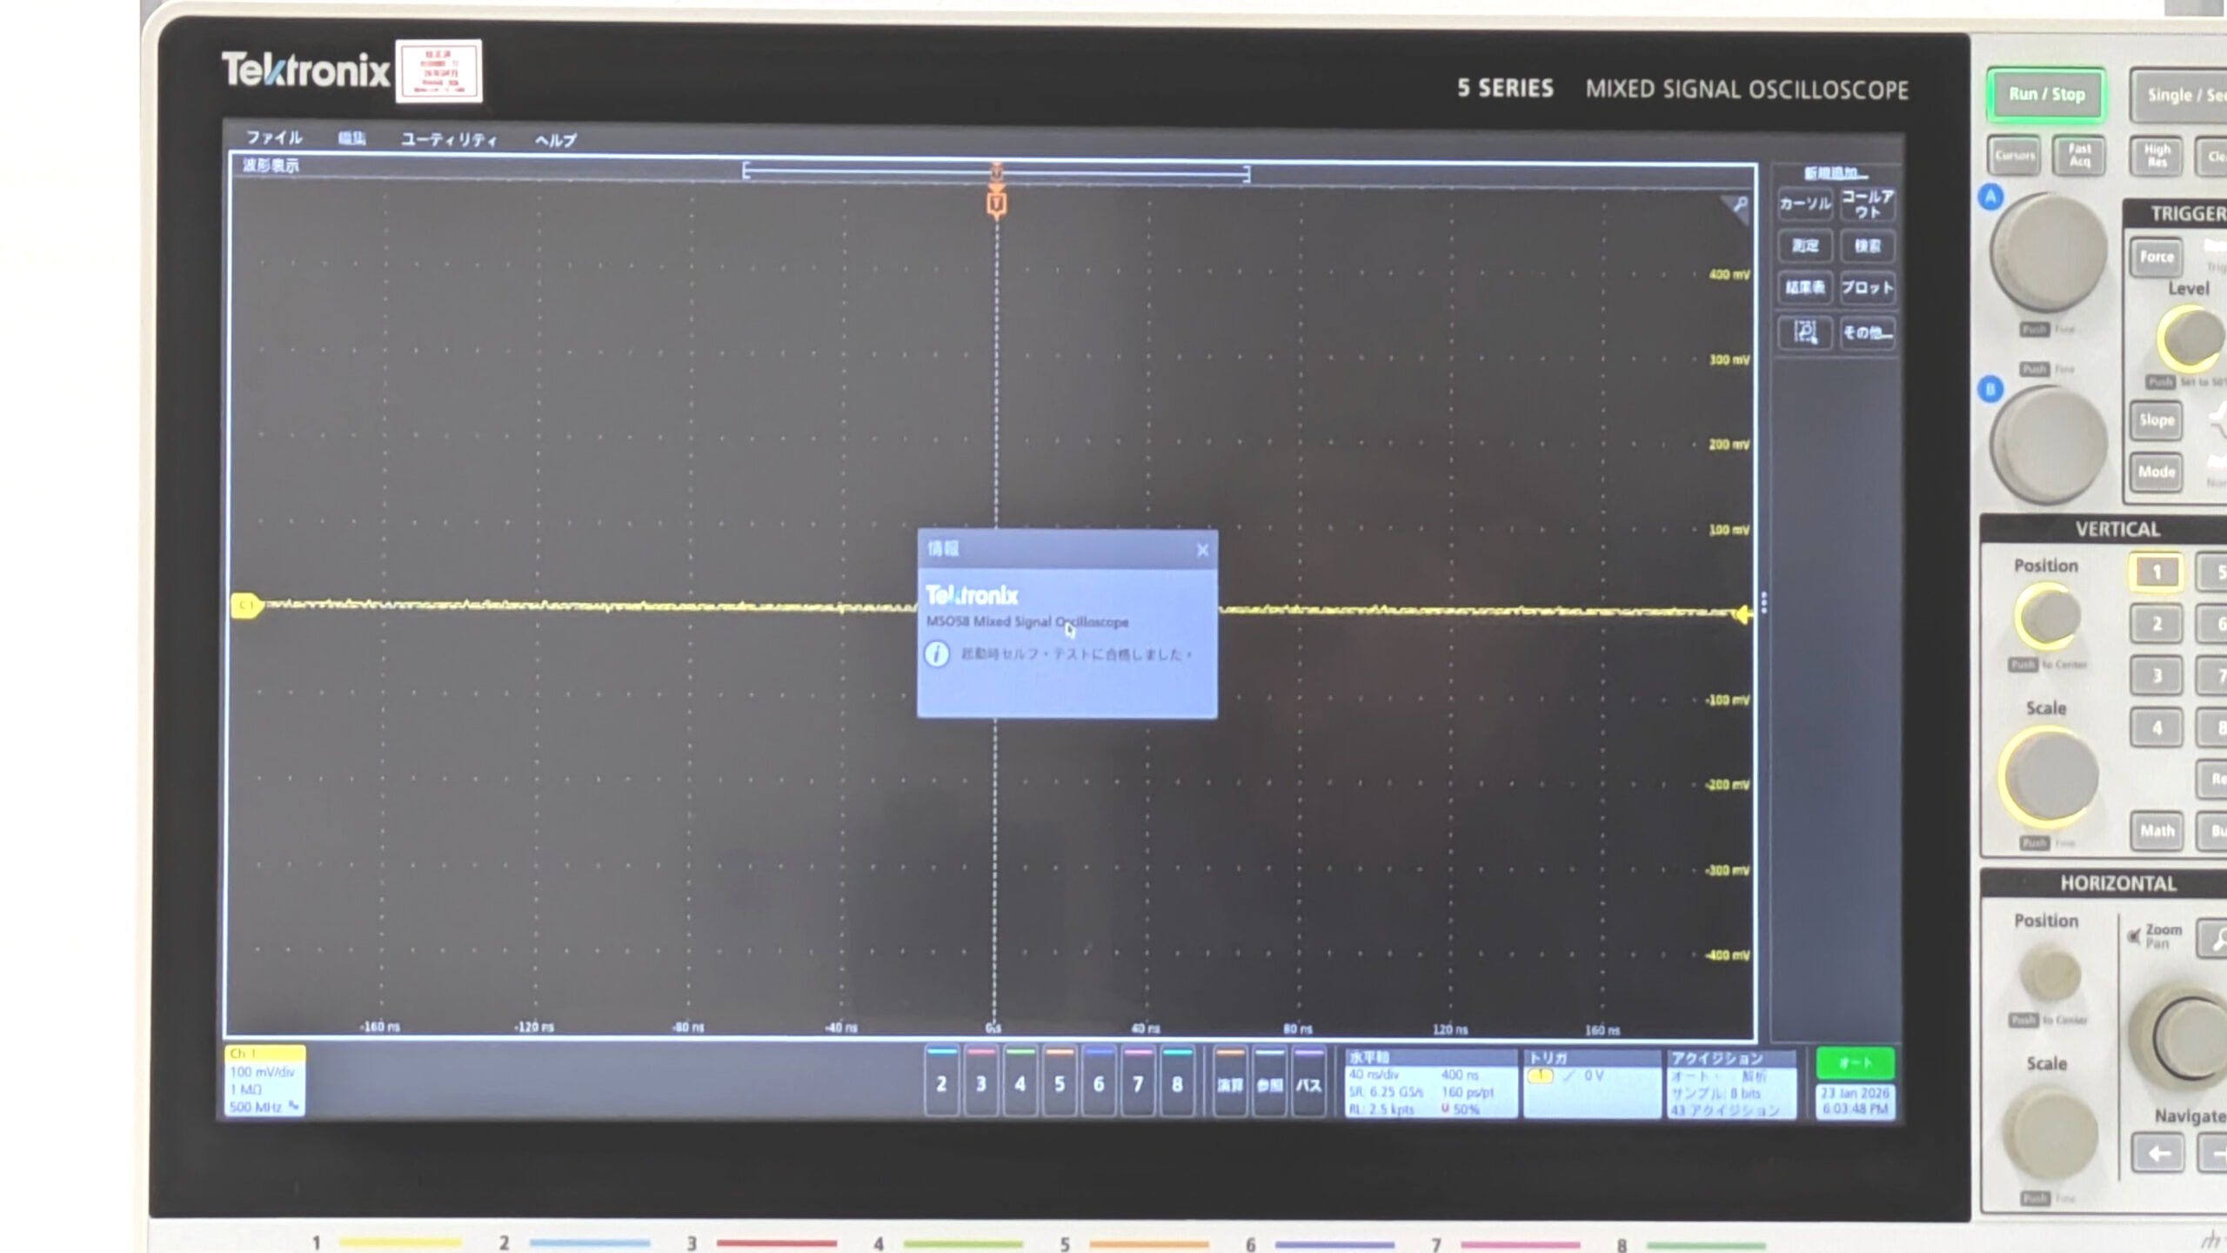Screen dimensions: 2227x1253
Task: Open the ファイル menu
Action: 274,137
